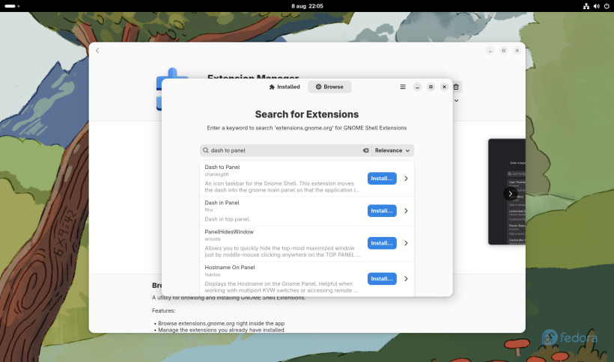Minimize the Extension Manager window
Screen dimensions: 614x362
(x=417, y=87)
